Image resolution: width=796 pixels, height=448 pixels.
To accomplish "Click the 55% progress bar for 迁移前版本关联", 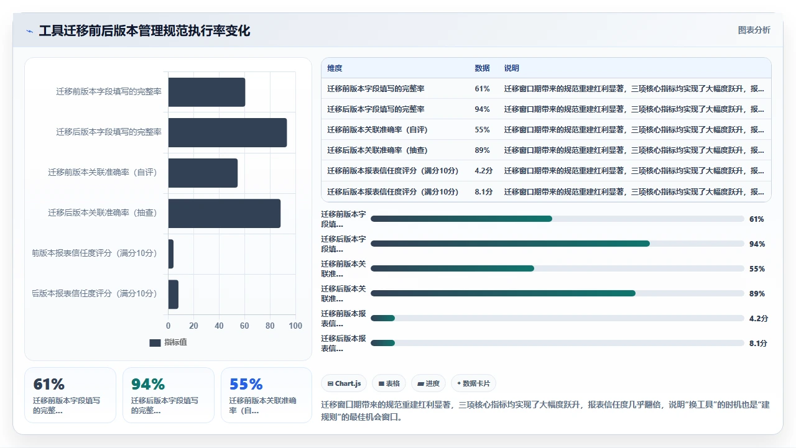I will 557,268.
